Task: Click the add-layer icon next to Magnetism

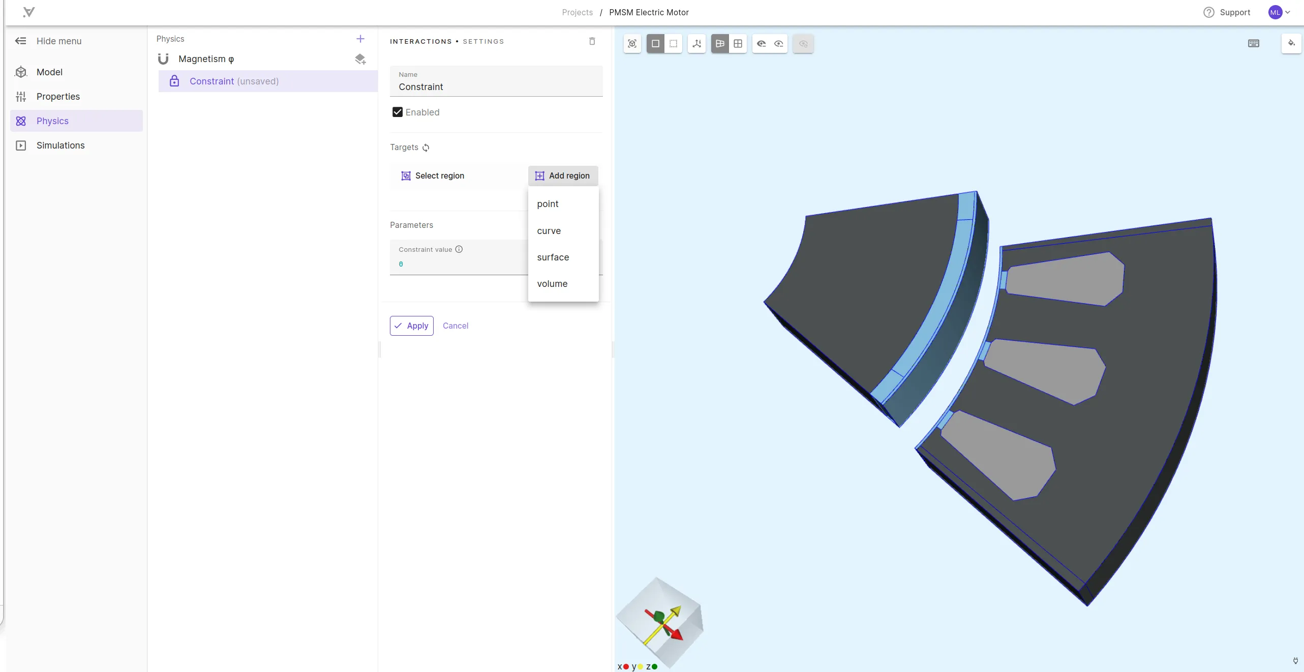Action: tap(360, 59)
